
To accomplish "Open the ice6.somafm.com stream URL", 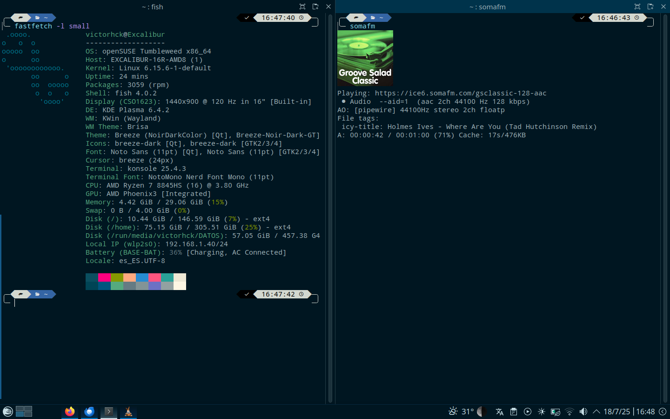I will pyautogui.click(x=461, y=93).
